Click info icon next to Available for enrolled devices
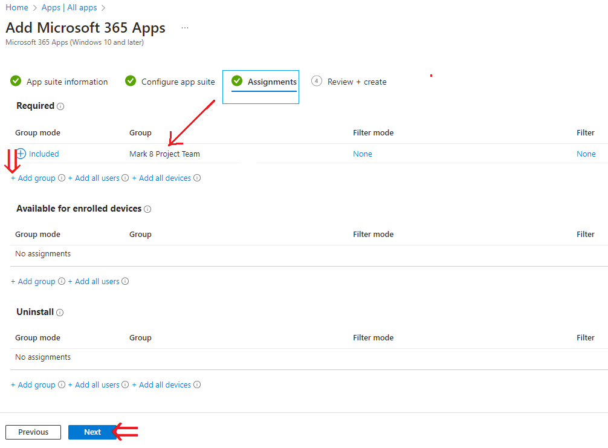This screenshot has width=608, height=448. pyautogui.click(x=147, y=208)
